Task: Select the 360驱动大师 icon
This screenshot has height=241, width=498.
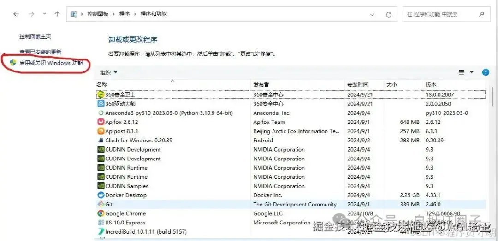Action: point(101,104)
